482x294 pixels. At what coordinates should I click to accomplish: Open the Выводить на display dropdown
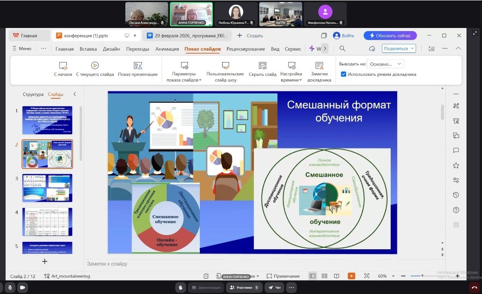[385, 64]
